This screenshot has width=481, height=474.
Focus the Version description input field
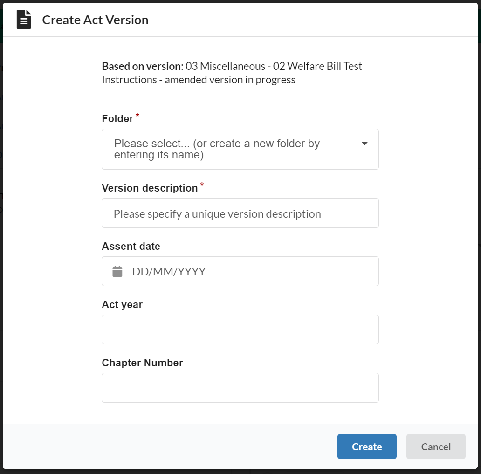240,213
